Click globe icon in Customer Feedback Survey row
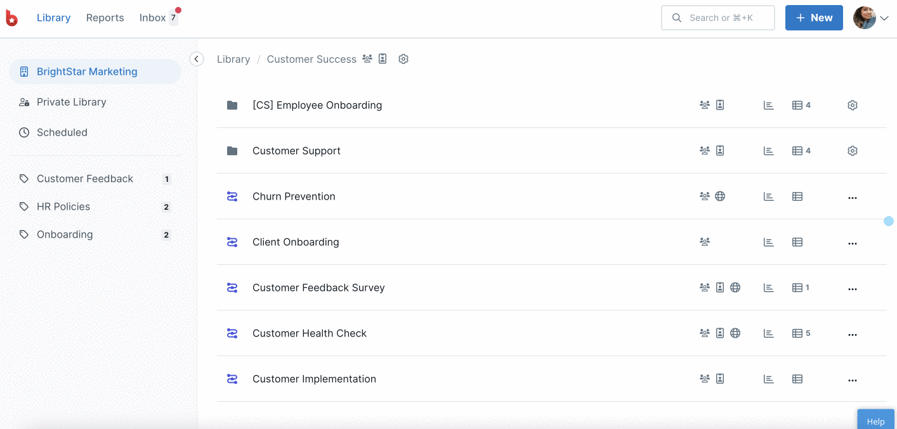Screen dimensions: 897x429 click(x=735, y=288)
